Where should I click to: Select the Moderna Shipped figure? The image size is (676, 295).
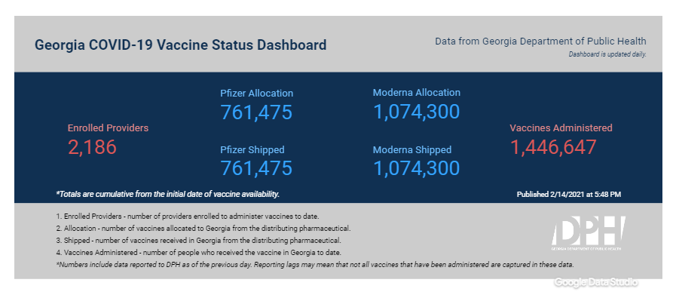coord(417,168)
